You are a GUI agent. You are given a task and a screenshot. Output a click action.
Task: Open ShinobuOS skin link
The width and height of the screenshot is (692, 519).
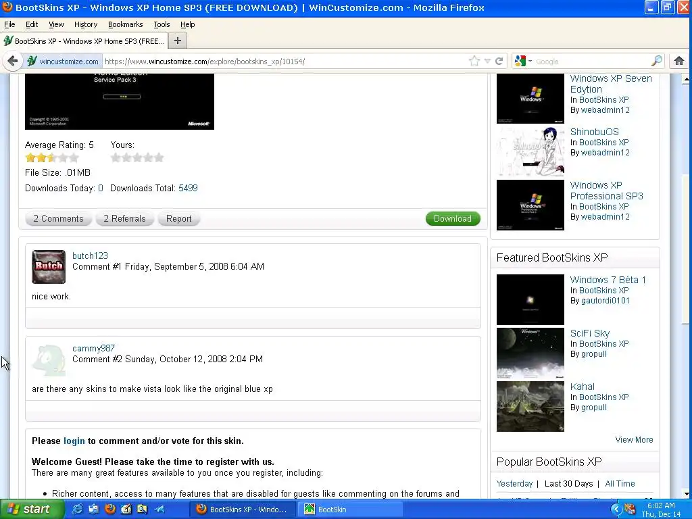[595, 132]
